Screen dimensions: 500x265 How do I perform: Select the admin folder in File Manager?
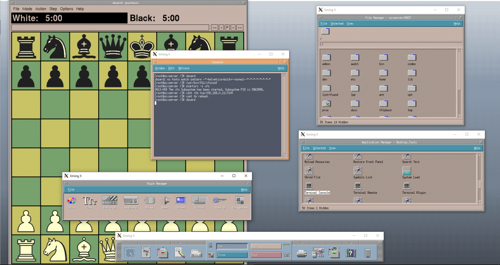click(326, 58)
